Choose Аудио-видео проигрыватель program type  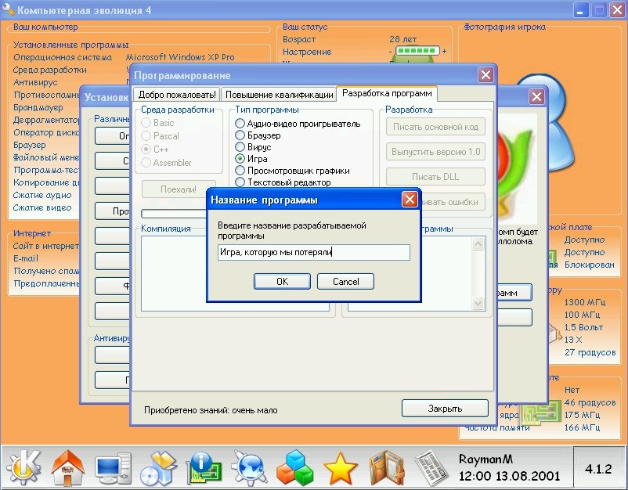pos(240,124)
